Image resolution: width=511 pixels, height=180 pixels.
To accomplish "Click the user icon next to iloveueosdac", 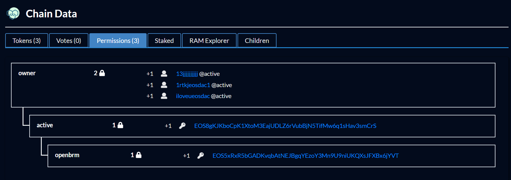I will coord(164,96).
